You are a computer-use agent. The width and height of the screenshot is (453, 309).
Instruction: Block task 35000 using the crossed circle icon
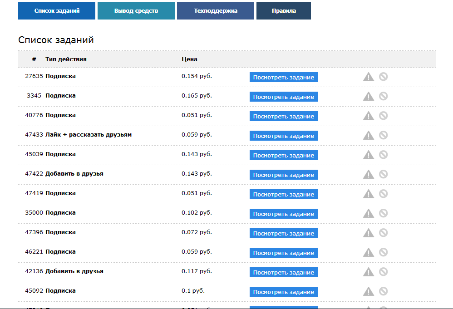pyautogui.click(x=384, y=213)
